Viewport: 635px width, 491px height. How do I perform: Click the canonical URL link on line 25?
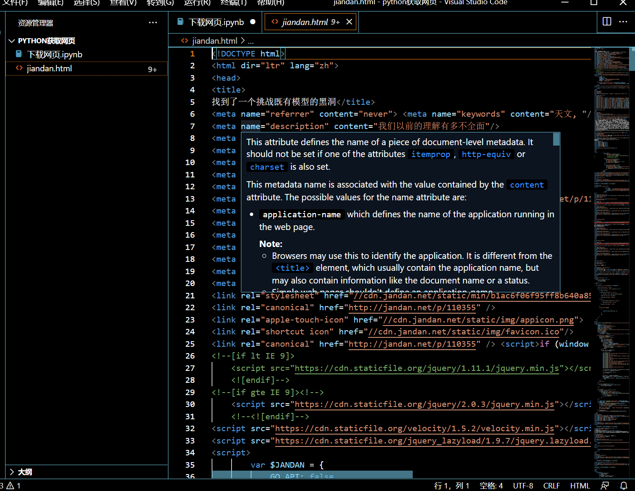coord(412,344)
